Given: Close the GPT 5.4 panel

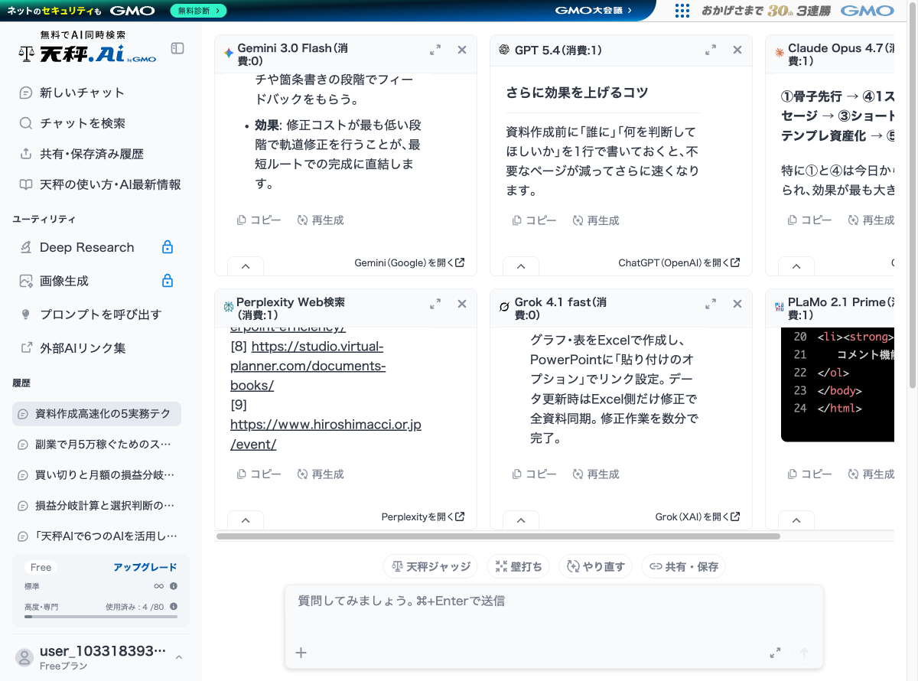Looking at the screenshot, I should pyautogui.click(x=737, y=50).
